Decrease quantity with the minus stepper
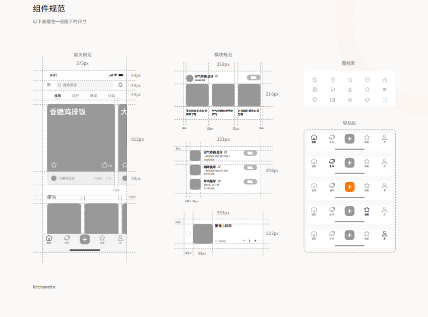Screen dimensions: 428x317 pyautogui.click(x=244, y=241)
